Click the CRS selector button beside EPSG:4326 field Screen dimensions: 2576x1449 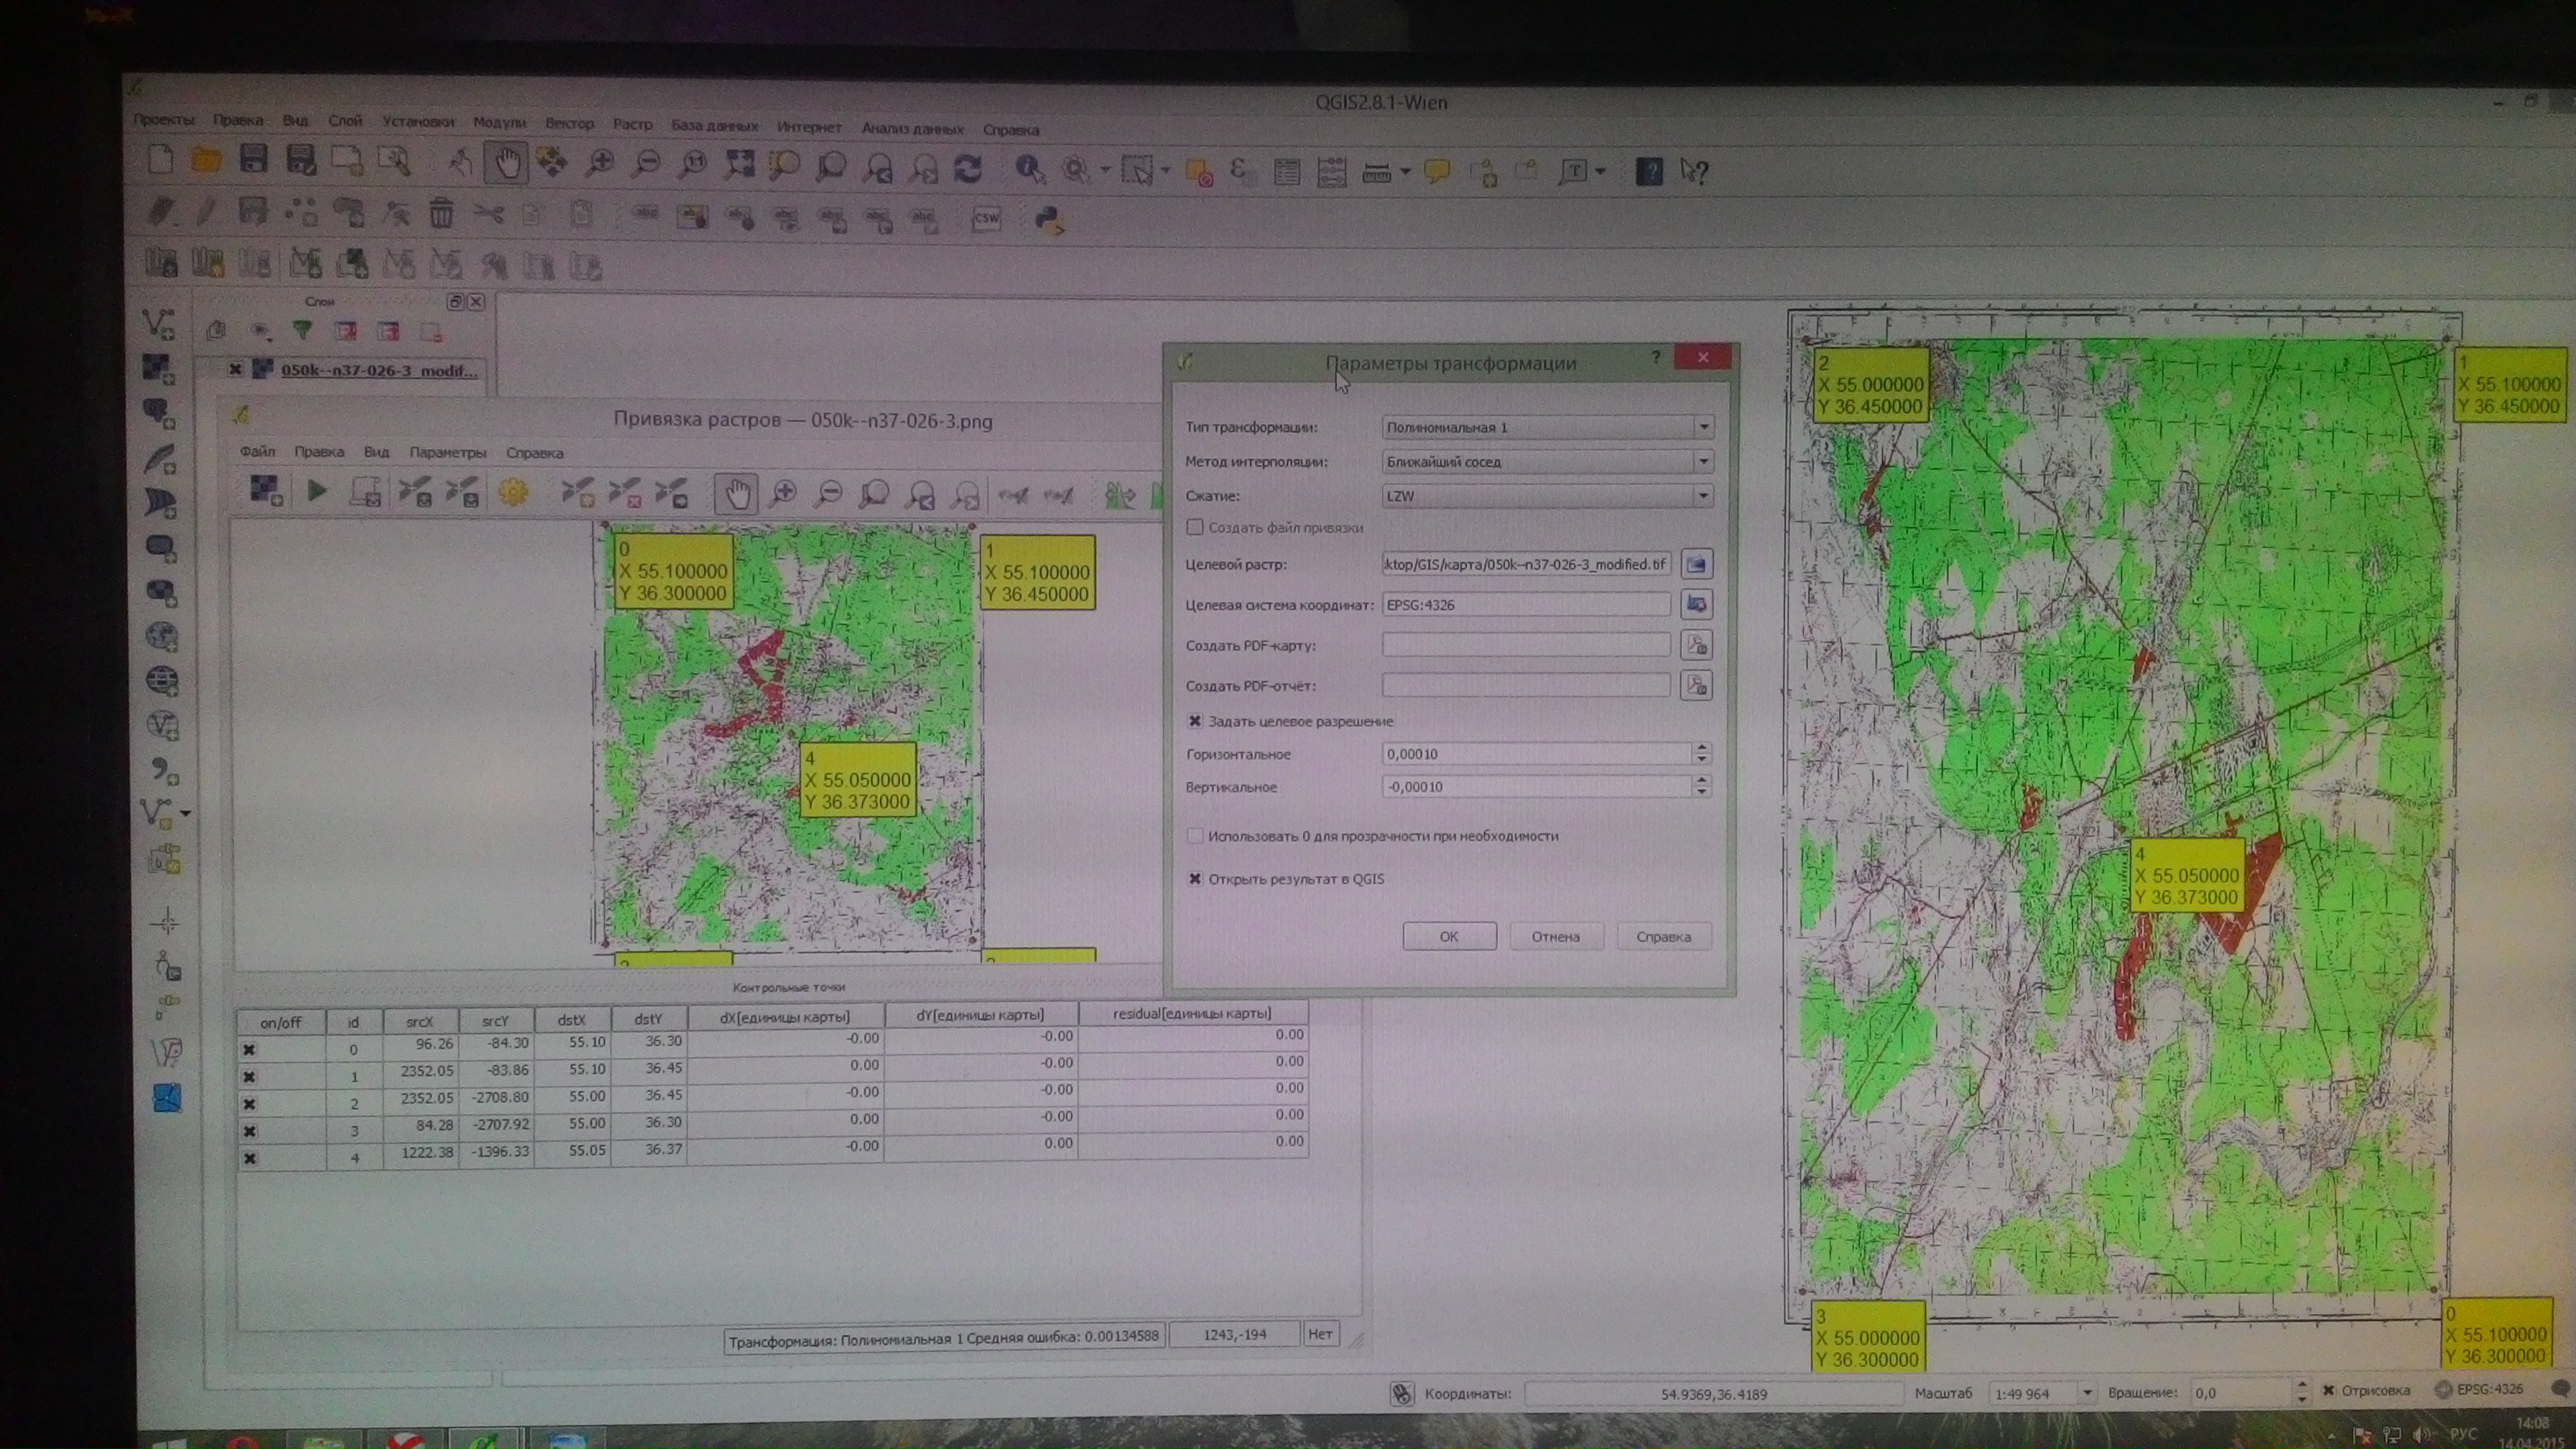tap(1696, 604)
